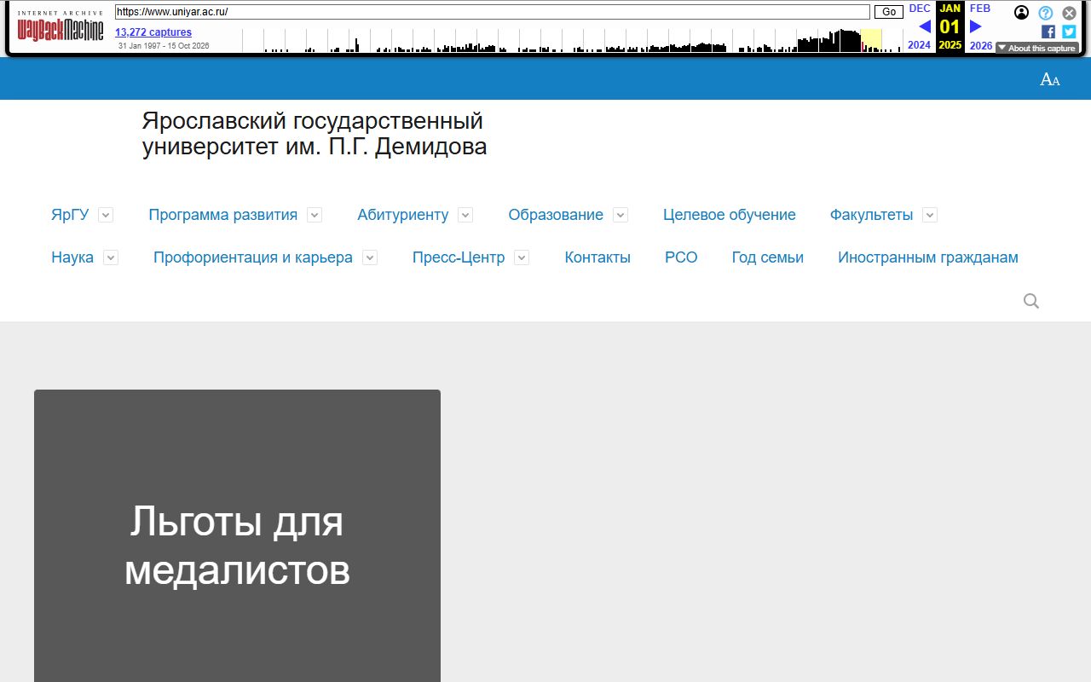
Task: Open the Wayback help icon
Action: [x=1046, y=13]
